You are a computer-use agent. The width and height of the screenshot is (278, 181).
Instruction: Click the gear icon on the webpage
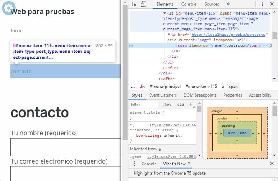[x=8, y=8]
